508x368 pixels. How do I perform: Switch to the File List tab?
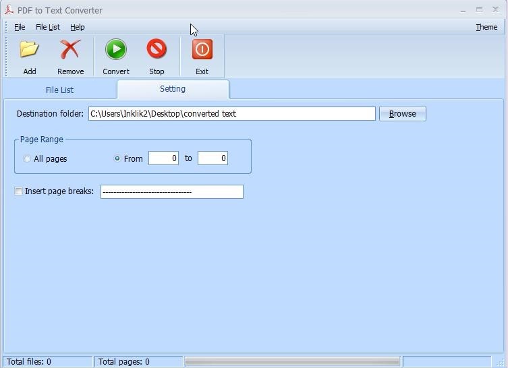point(59,90)
